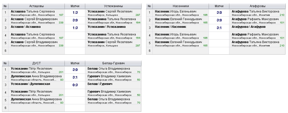
Task: Select the "Насенники" team header
Action: pos(180,6)
